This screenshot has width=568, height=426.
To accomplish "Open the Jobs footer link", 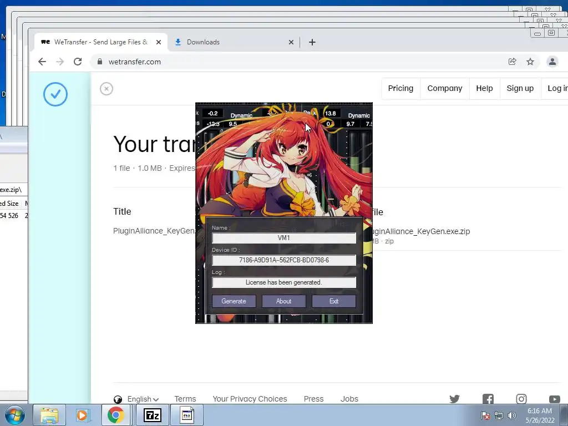I will (349, 399).
